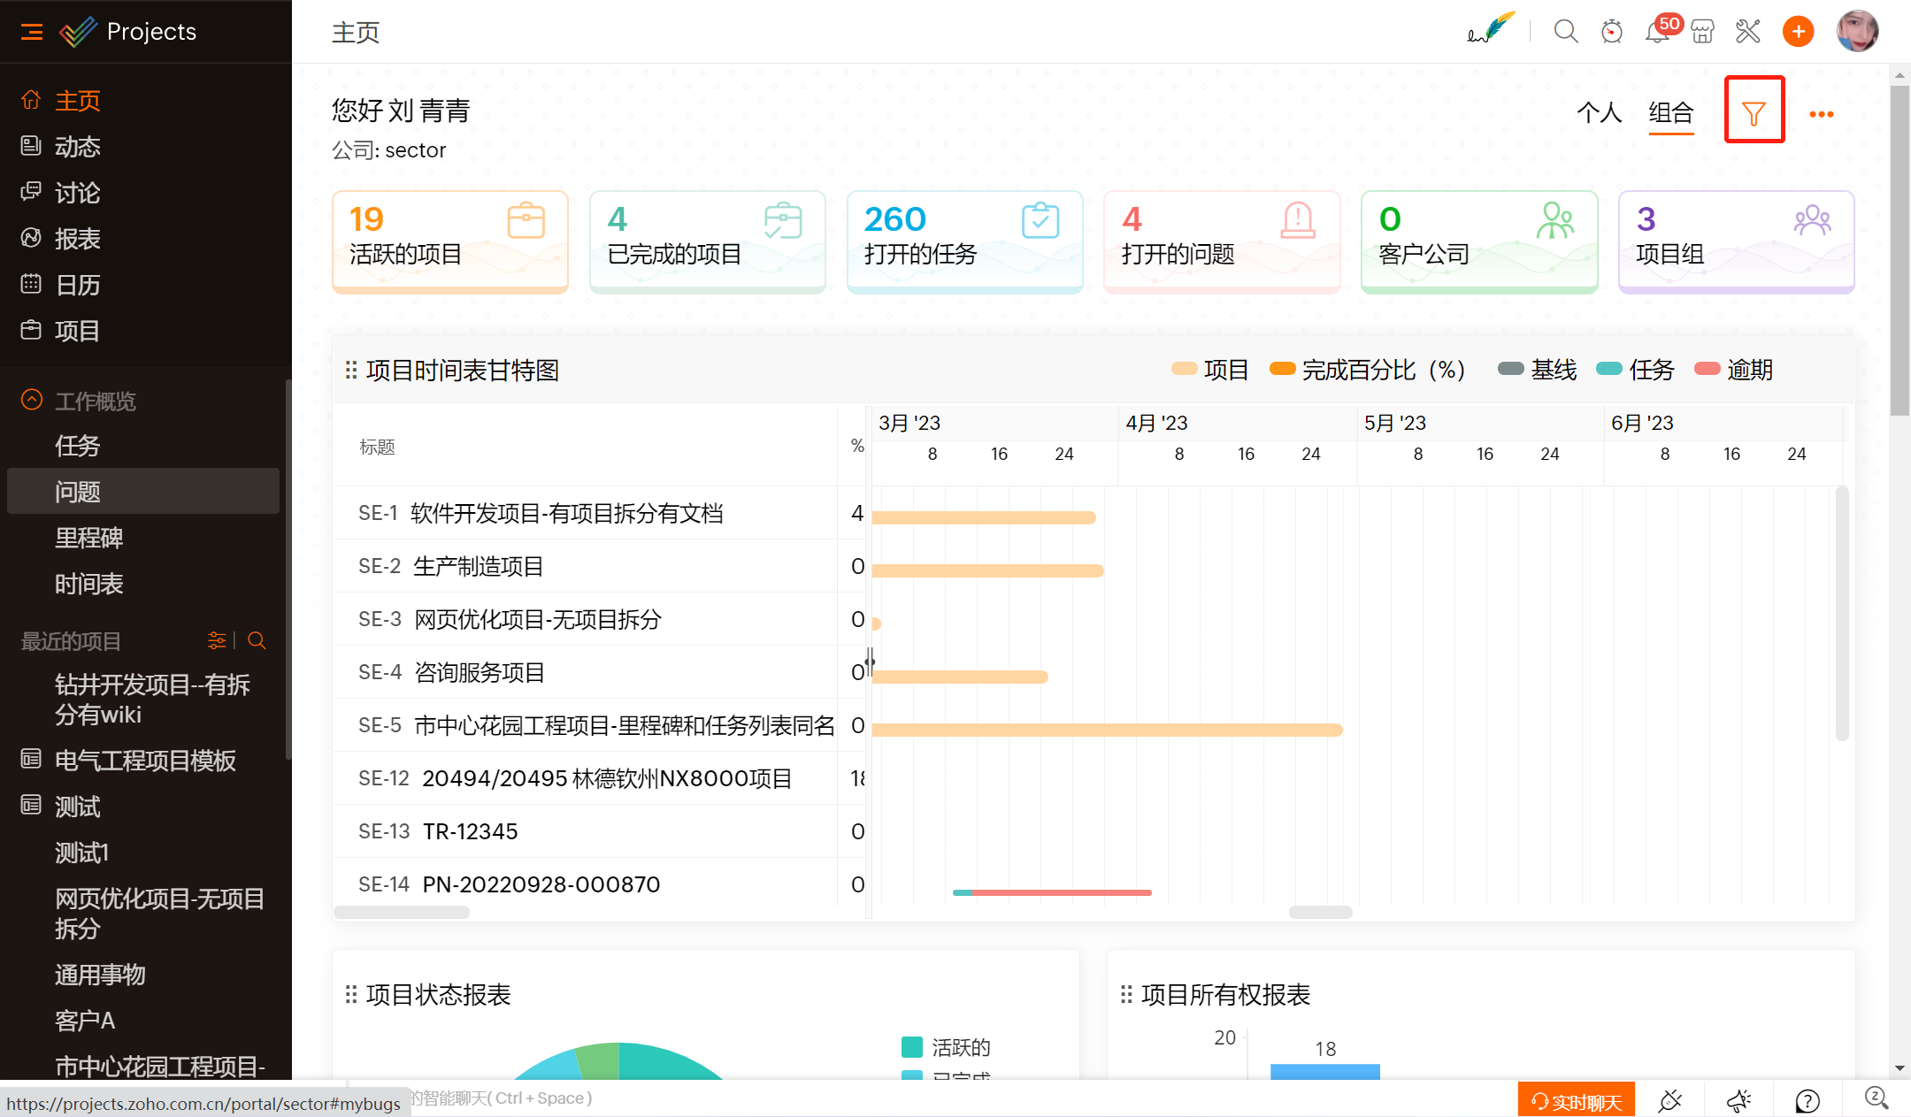Open 报表 in the sidebar

pyautogui.click(x=77, y=239)
